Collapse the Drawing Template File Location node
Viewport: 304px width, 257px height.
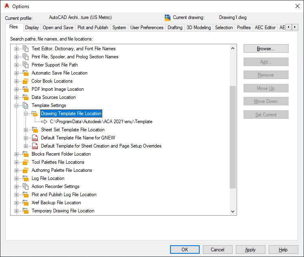[26, 114]
